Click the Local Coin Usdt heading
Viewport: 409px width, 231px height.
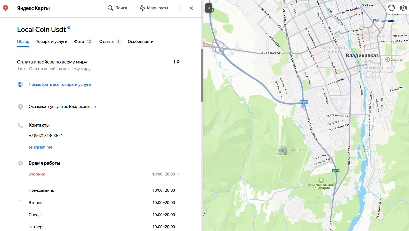point(42,30)
